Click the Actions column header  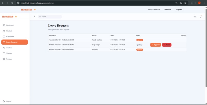[x=183, y=36]
